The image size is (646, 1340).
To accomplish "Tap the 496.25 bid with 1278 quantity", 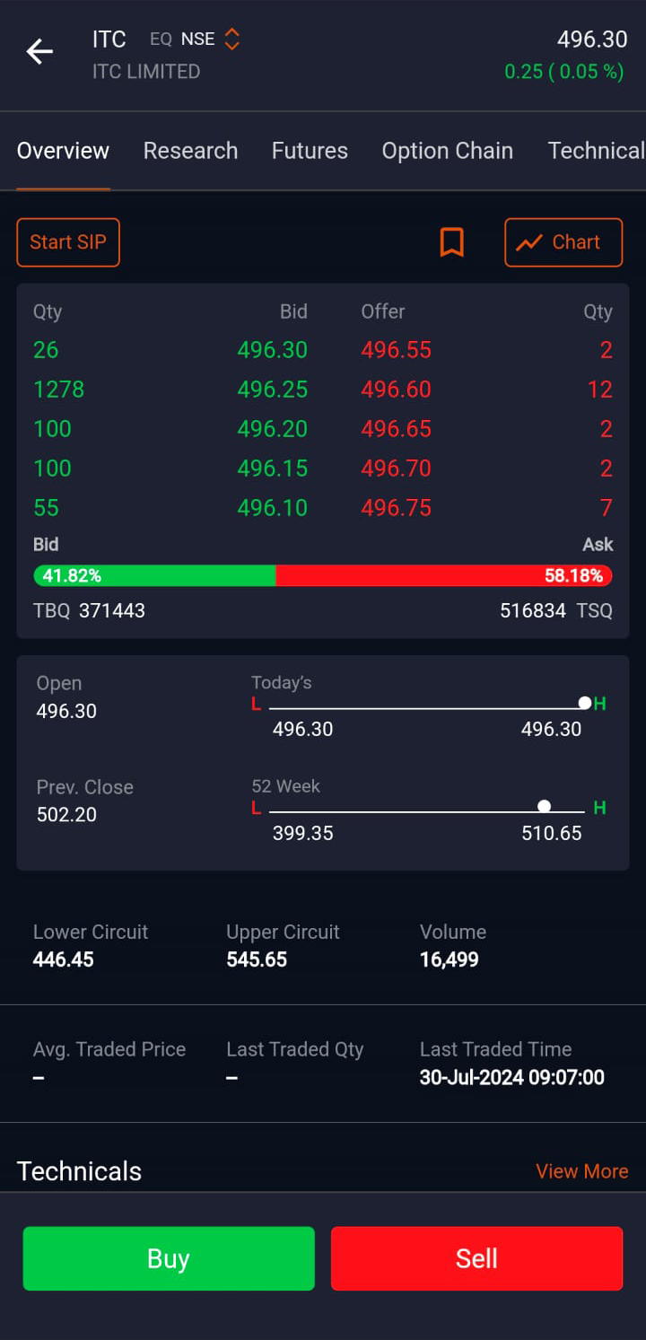I will [x=272, y=390].
